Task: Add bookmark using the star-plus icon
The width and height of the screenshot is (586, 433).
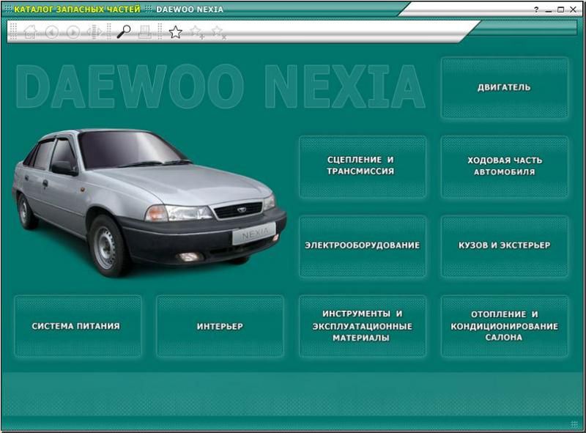Action: (x=196, y=32)
